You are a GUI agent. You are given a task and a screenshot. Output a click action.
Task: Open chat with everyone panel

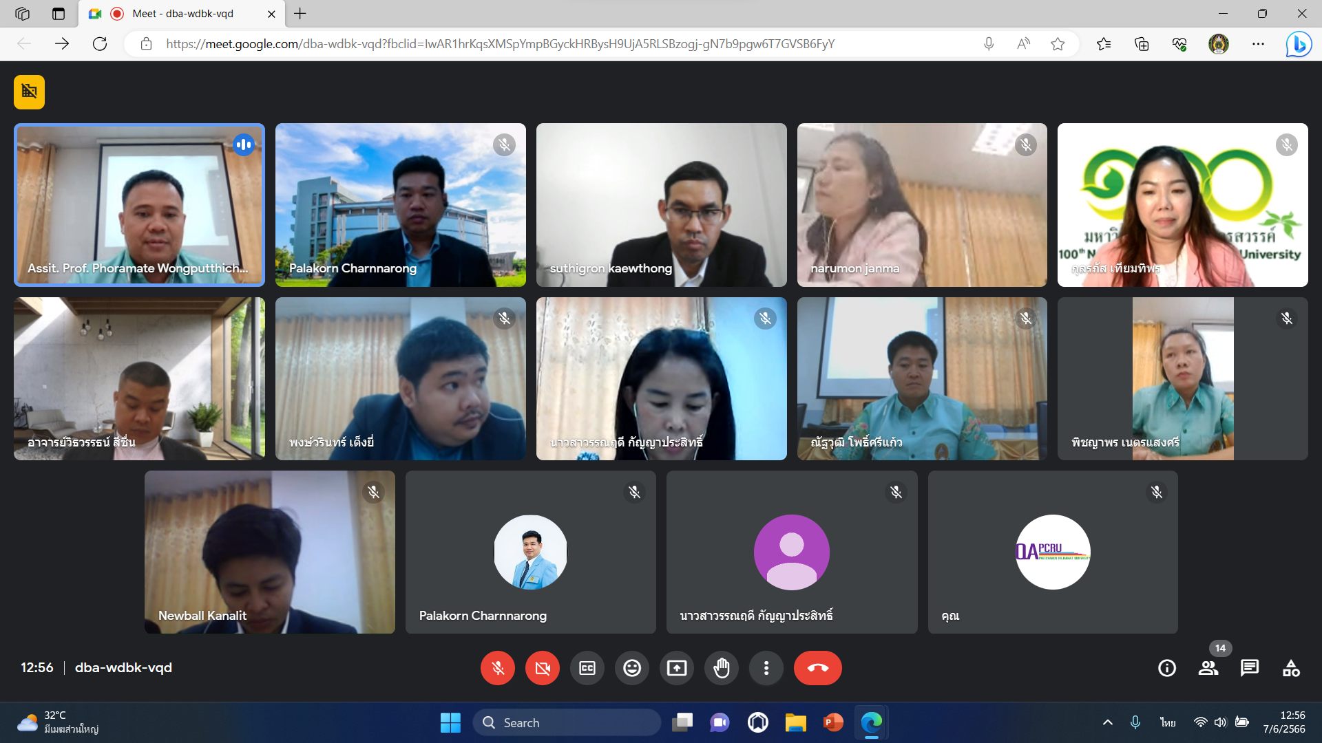[x=1249, y=668]
